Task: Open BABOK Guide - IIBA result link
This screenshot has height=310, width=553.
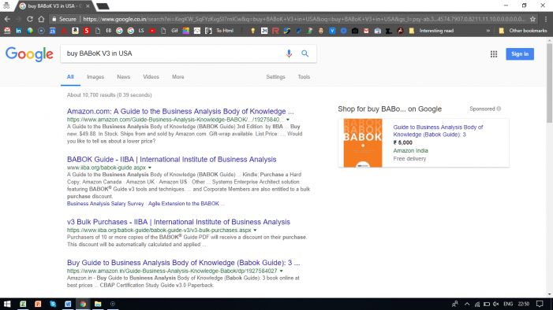Action: (x=172, y=160)
